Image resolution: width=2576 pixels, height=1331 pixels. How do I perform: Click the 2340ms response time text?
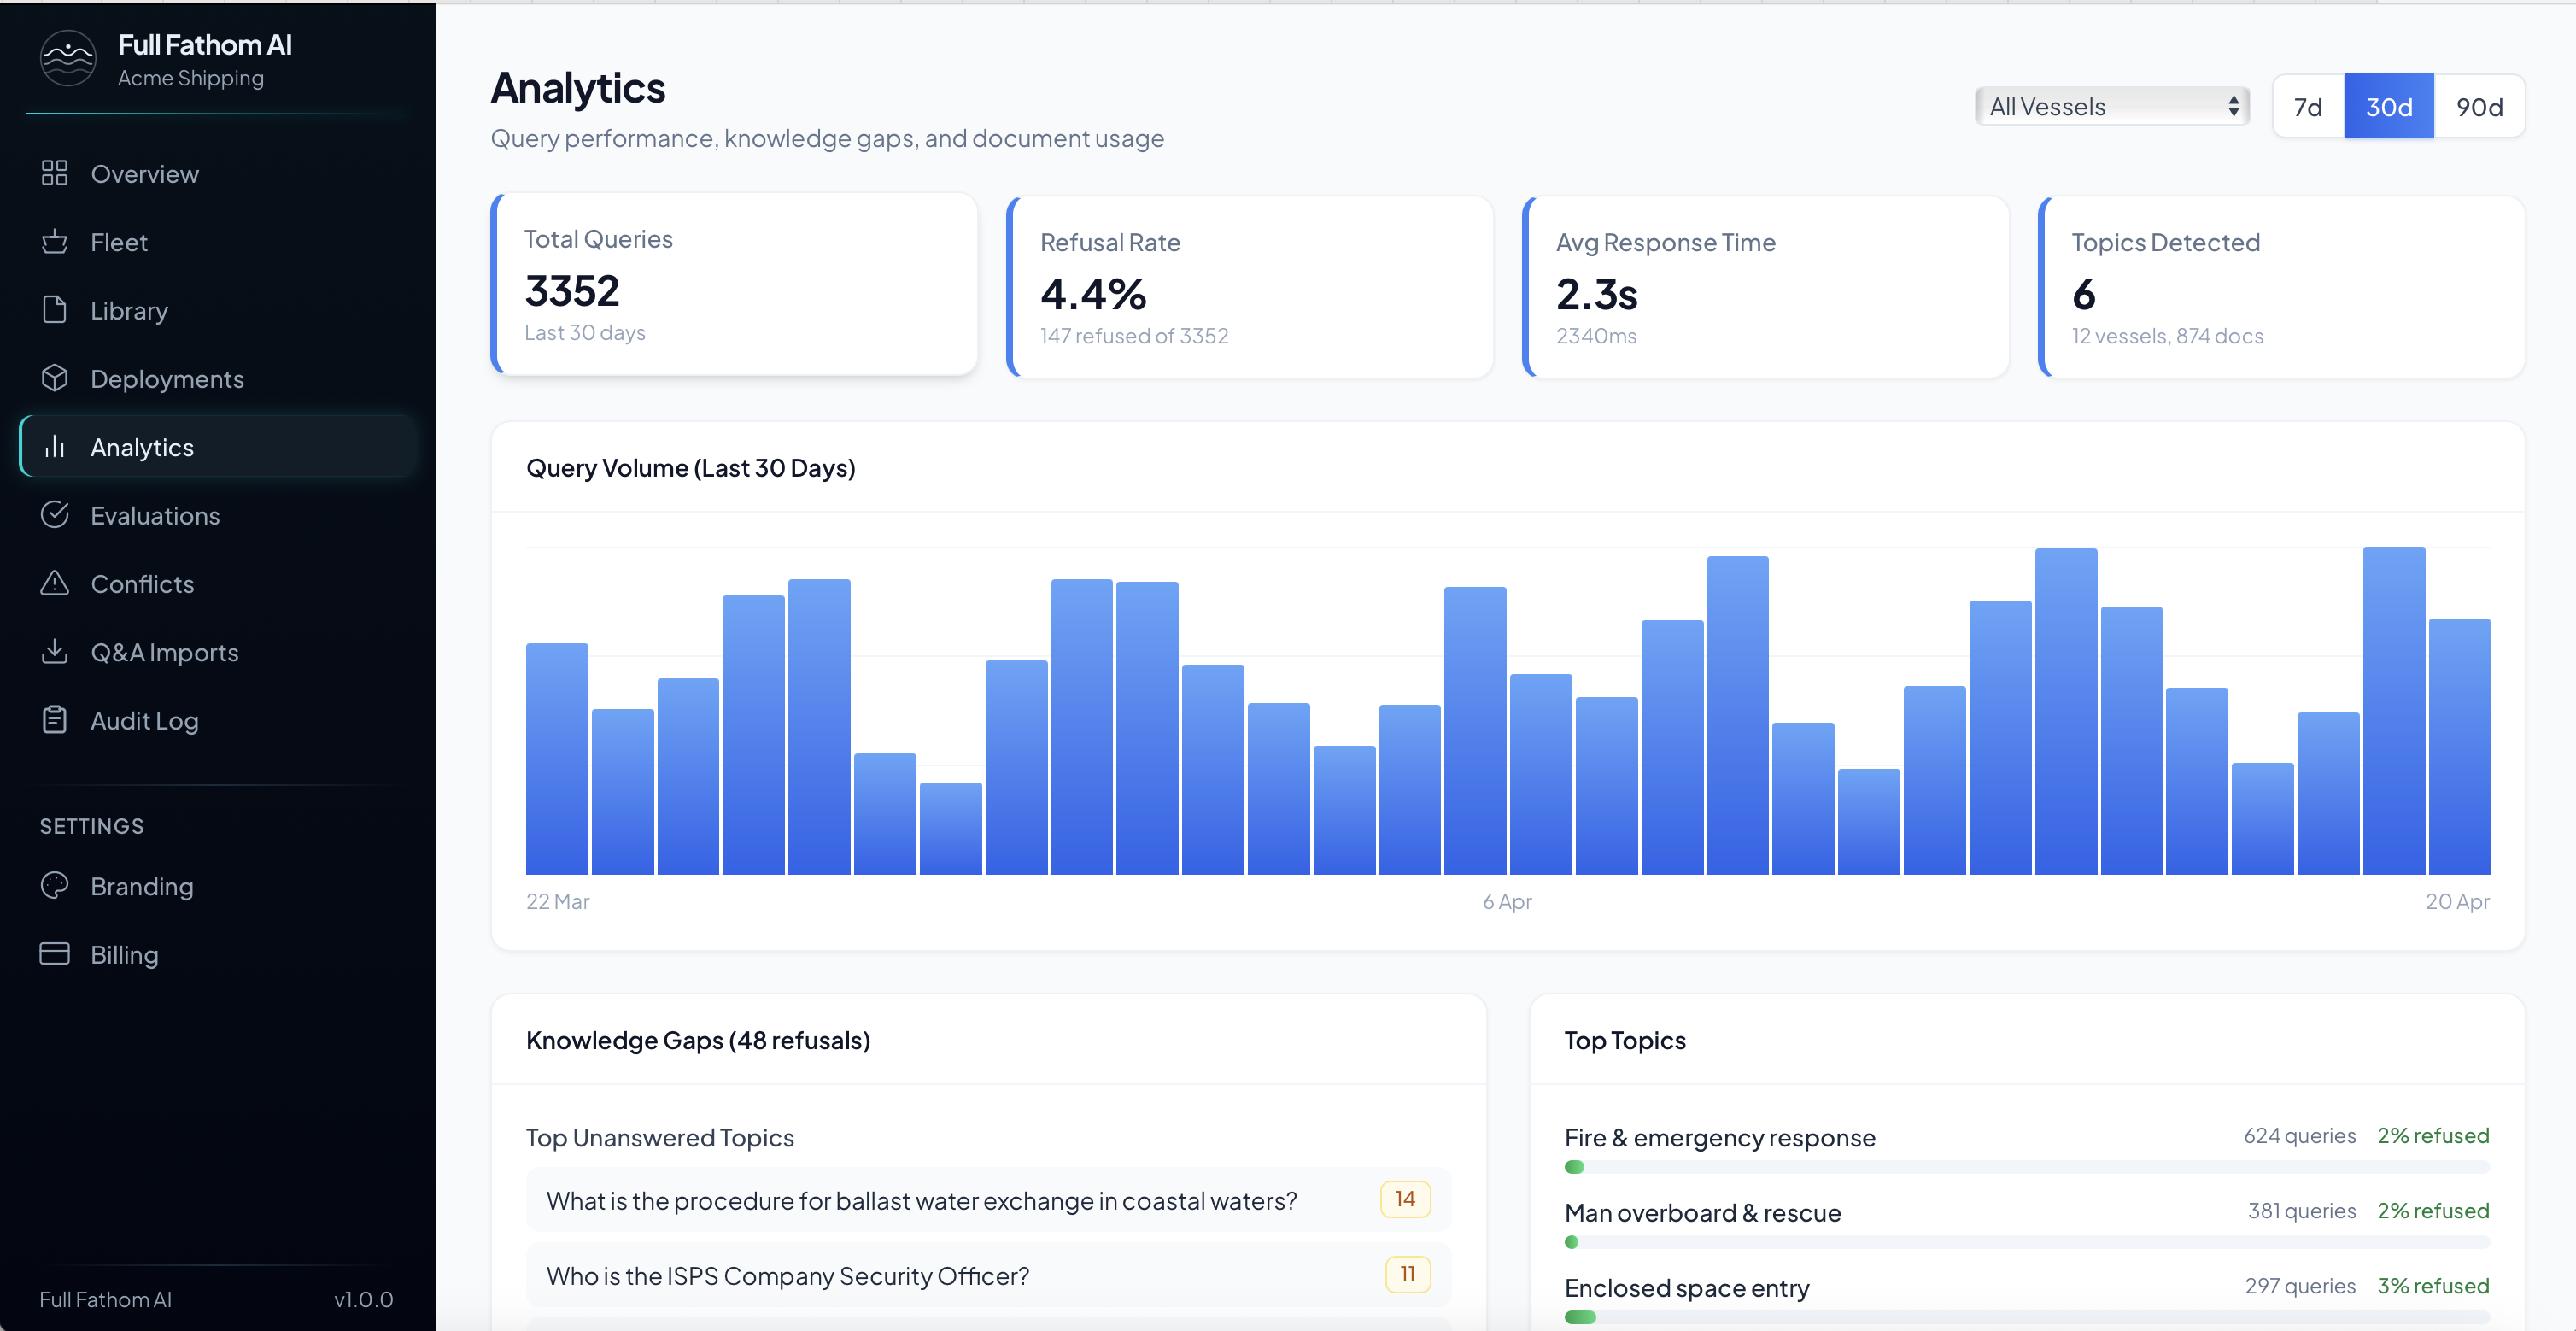pos(1595,336)
